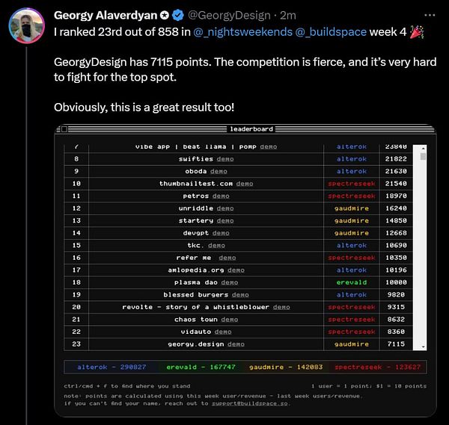
Task: Click the 2m tweet timestamp
Action: pos(288,14)
